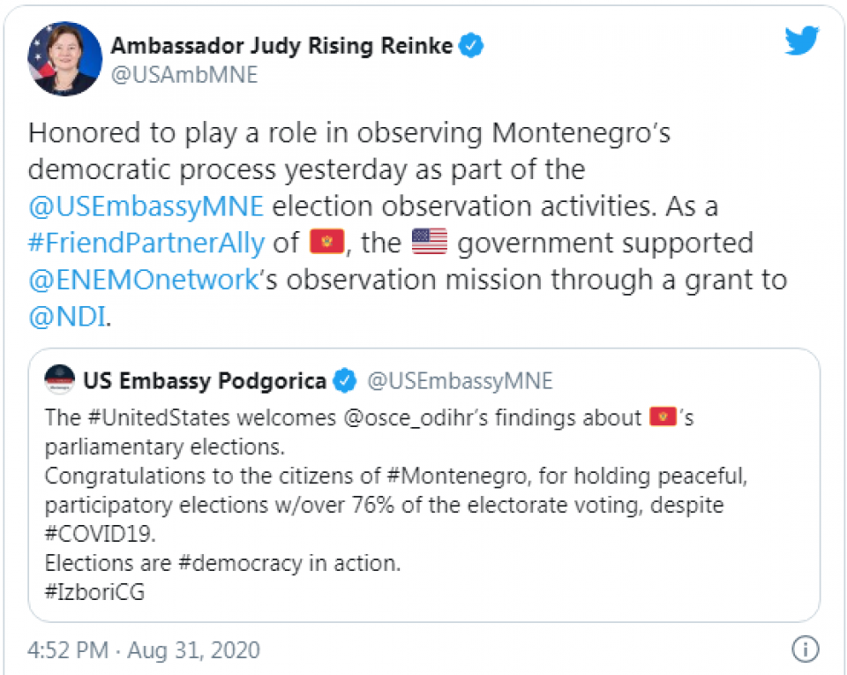Viewport: 847px width, 675px height.
Task: Click the tweet info icon
Action: click(805, 649)
